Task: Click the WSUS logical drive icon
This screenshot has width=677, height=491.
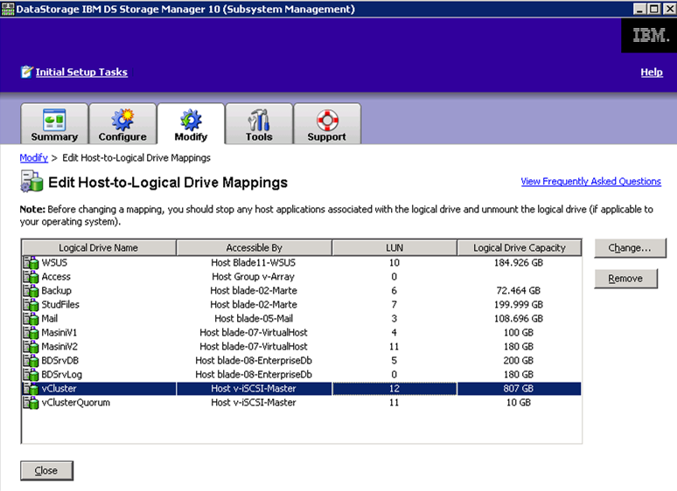Action: pyautogui.click(x=31, y=263)
